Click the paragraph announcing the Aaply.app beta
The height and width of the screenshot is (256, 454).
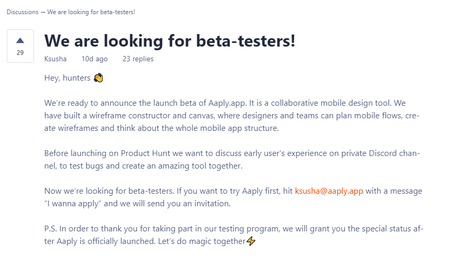coord(232,115)
